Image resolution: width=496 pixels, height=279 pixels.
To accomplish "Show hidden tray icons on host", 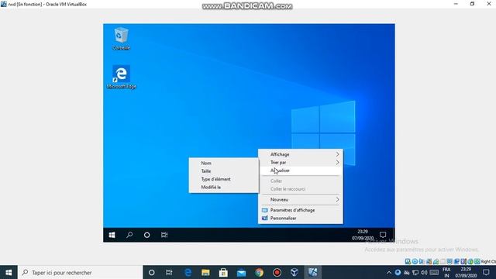I will 389,272.
